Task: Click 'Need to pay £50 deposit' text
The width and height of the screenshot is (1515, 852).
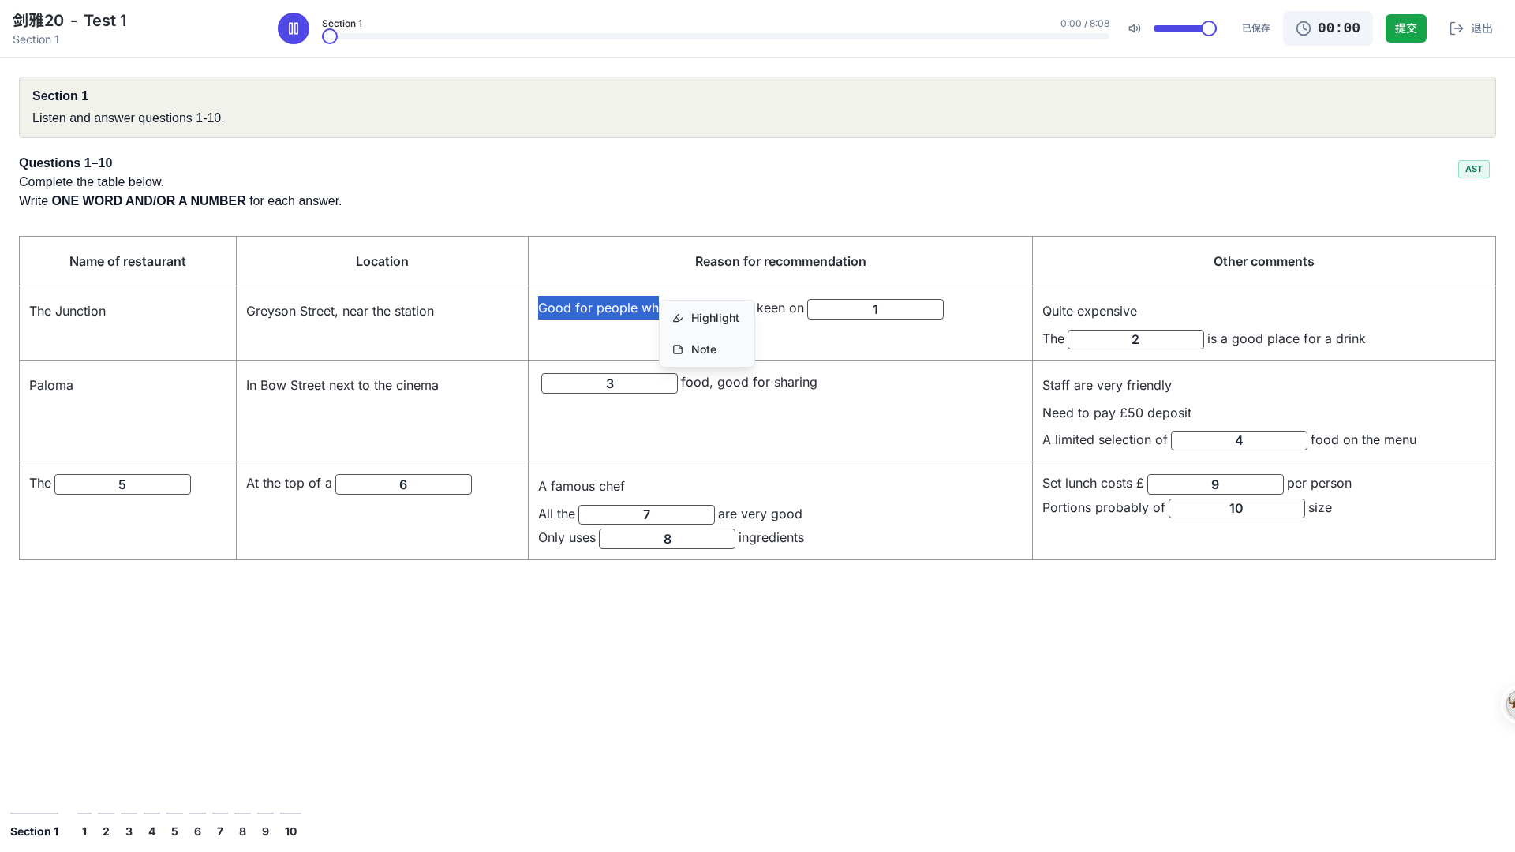Action: [1117, 413]
